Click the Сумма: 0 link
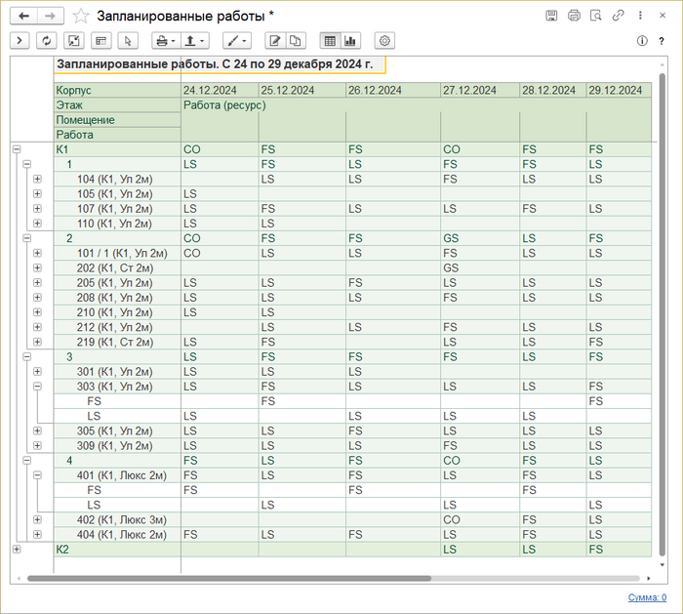The width and height of the screenshot is (683, 614). pyautogui.click(x=646, y=597)
